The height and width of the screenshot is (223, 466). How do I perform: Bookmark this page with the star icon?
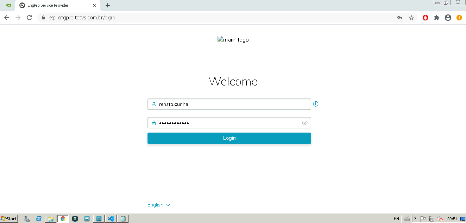click(x=411, y=18)
